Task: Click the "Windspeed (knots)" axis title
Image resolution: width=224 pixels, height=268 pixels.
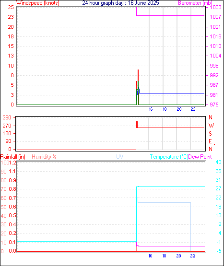Action: (x=38, y=3)
